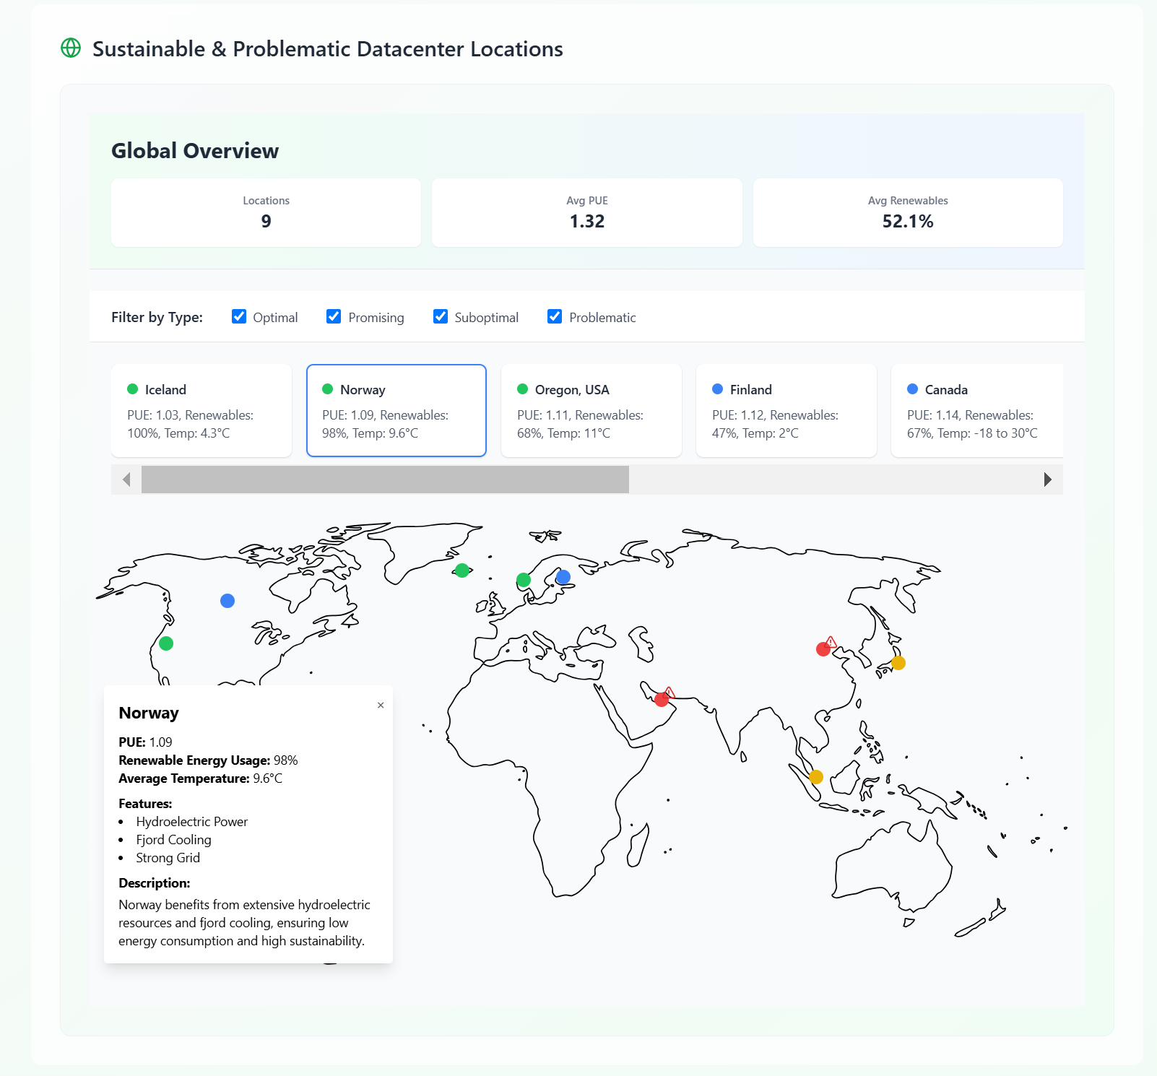Click the green Iceland marker on map
The image size is (1157, 1076).
pos(462,570)
